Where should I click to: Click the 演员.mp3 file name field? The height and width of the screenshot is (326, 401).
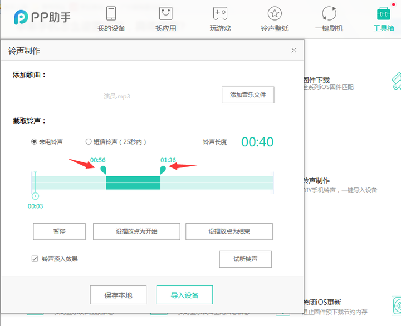(x=116, y=96)
